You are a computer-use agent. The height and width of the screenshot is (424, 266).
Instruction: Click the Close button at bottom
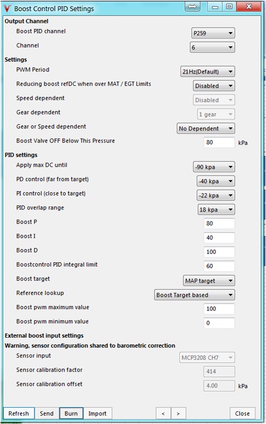pos(242,413)
